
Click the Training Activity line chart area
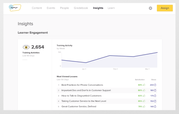109,60
